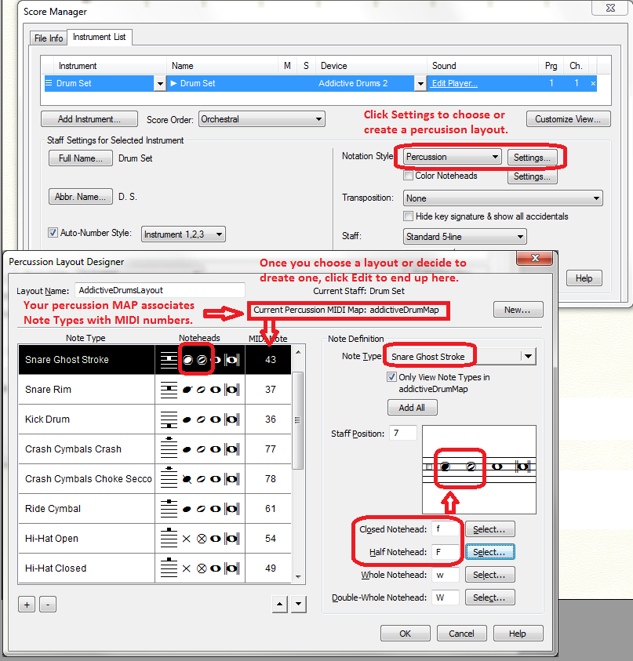Click the X at end of Drum Set row

point(592,83)
